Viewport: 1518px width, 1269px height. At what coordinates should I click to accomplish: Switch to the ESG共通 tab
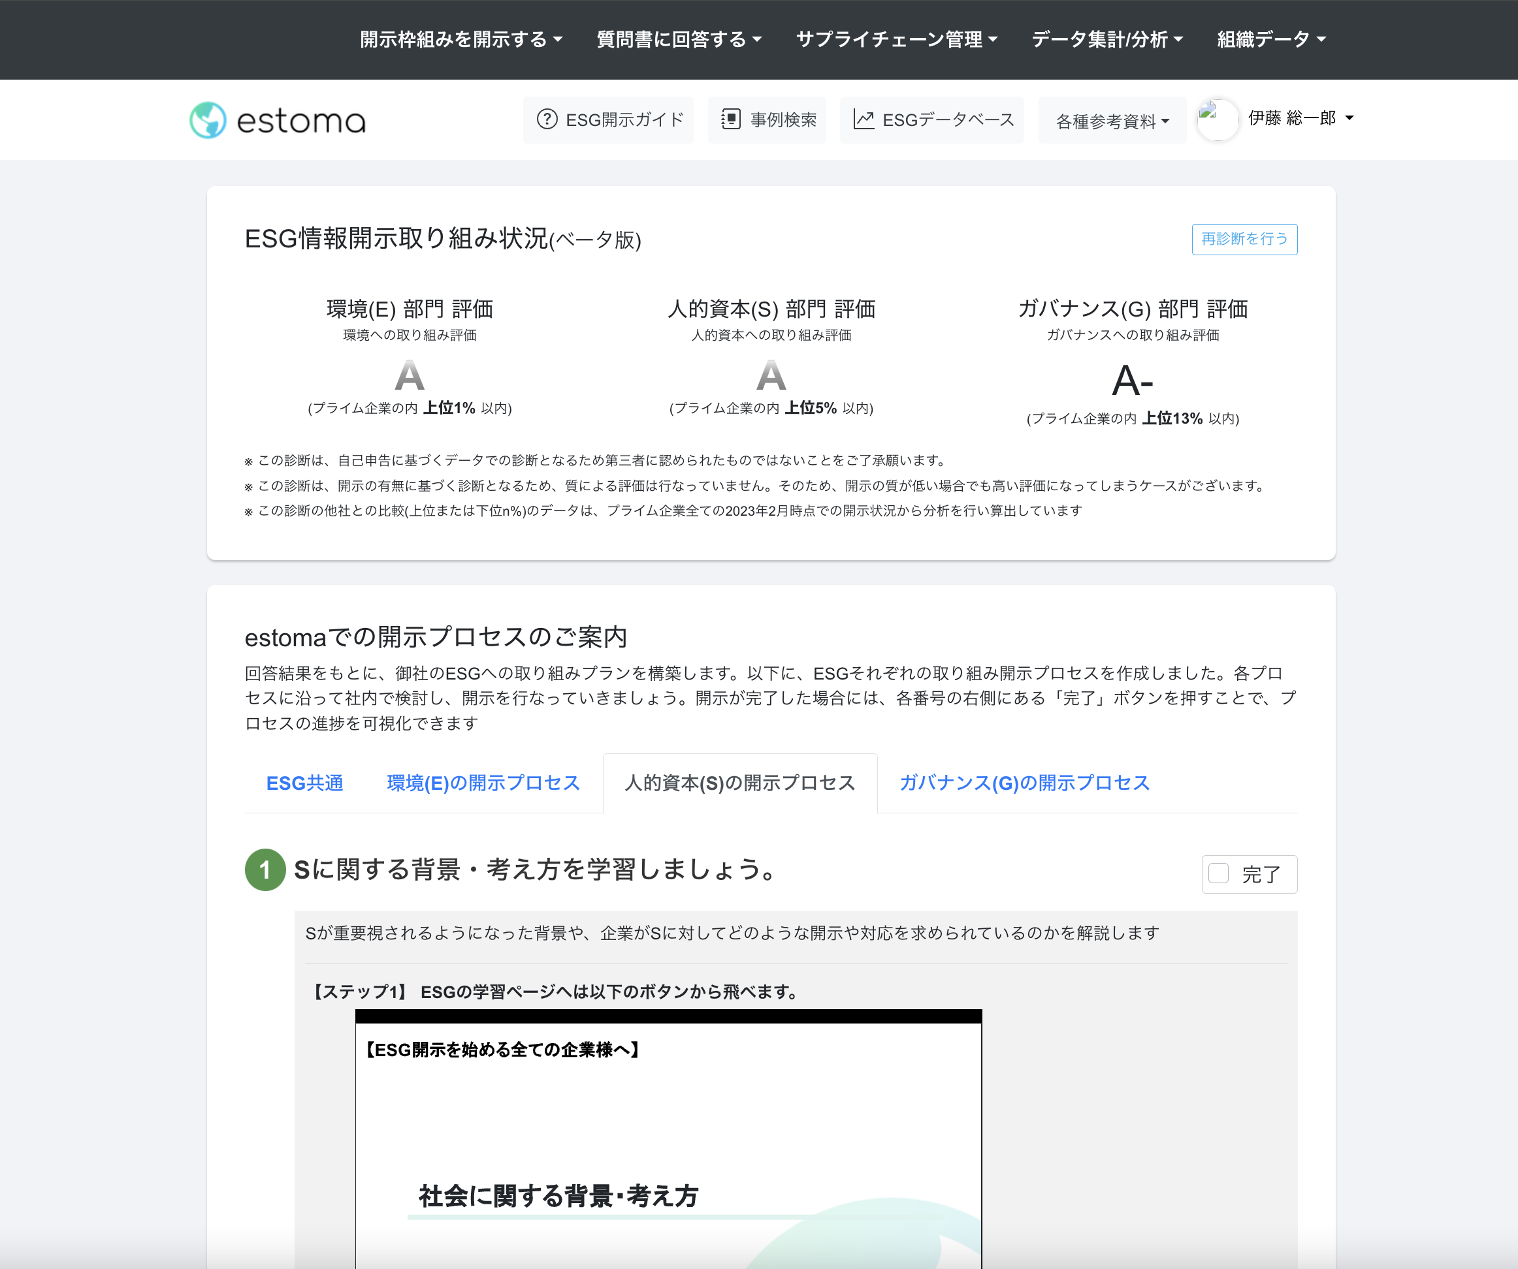(x=304, y=783)
